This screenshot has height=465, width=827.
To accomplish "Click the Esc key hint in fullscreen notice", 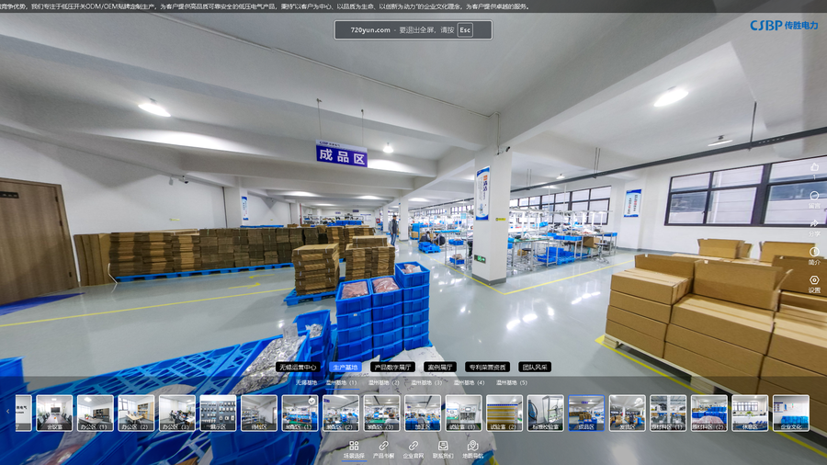I will point(465,30).
